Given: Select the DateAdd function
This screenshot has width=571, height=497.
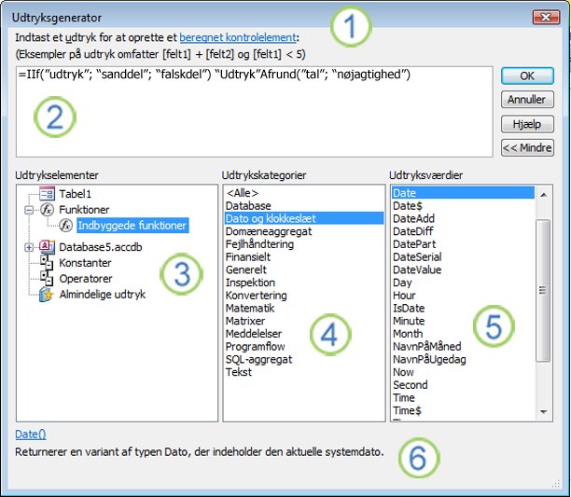Looking at the screenshot, I should (x=463, y=218).
